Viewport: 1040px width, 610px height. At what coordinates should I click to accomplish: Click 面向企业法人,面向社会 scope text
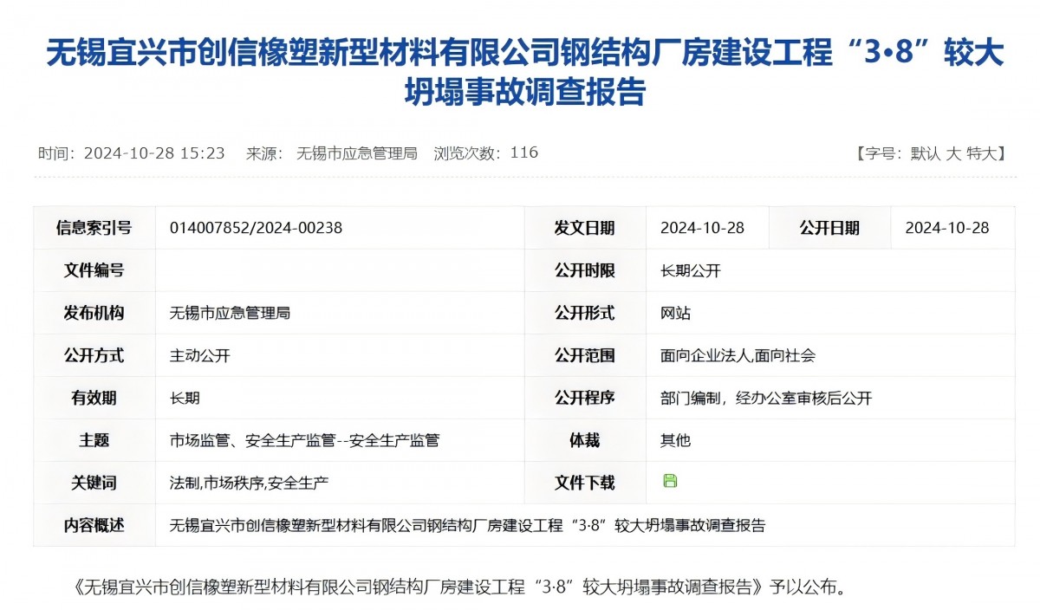tap(738, 355)
